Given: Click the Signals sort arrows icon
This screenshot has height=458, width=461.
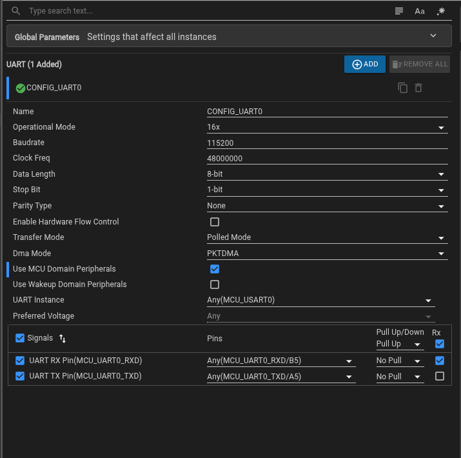Looking at the screenshot, I should click(63, 338).
